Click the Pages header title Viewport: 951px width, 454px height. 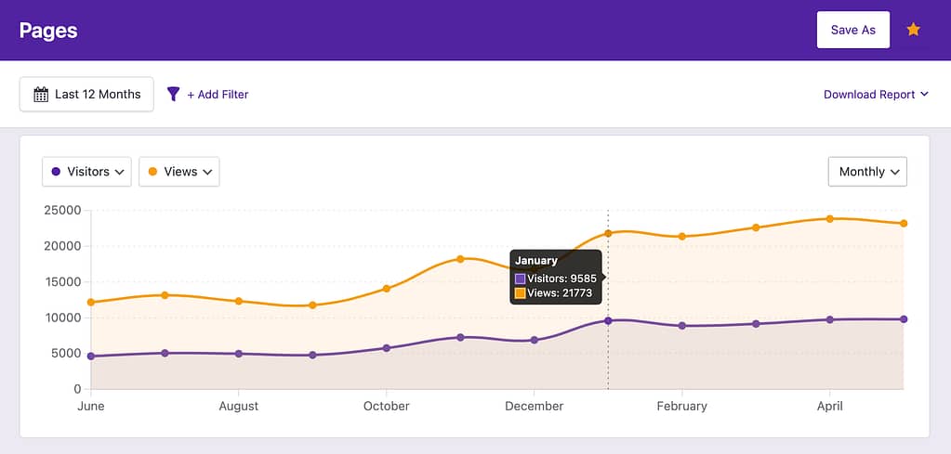48,30
